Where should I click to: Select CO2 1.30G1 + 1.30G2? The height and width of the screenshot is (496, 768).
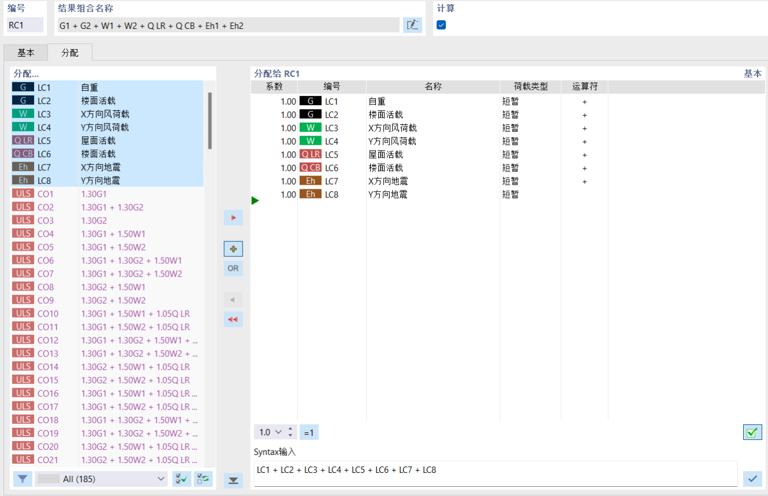pyautogui.click(x=107, y=207)
